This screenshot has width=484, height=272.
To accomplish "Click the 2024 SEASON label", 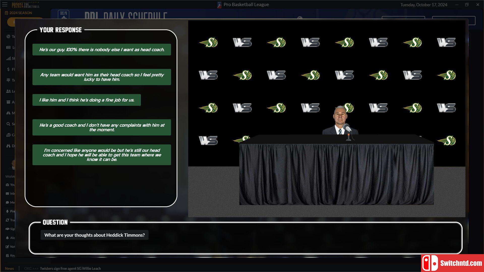I will [x=21, y=13].
